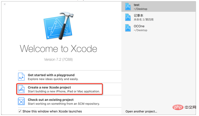Close the Welcome to Xcode window

coord(5,4)
